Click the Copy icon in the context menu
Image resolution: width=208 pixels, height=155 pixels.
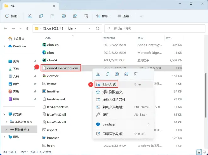click(107, 74)
